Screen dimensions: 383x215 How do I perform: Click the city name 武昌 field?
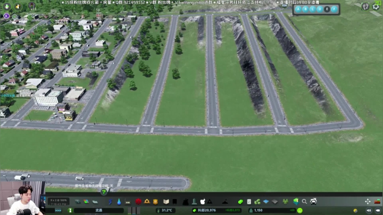point(99,210)
